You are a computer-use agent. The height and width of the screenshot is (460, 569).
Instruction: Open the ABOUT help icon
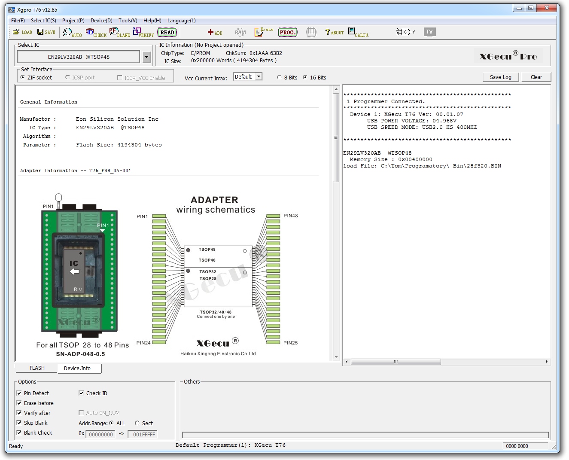335,32
